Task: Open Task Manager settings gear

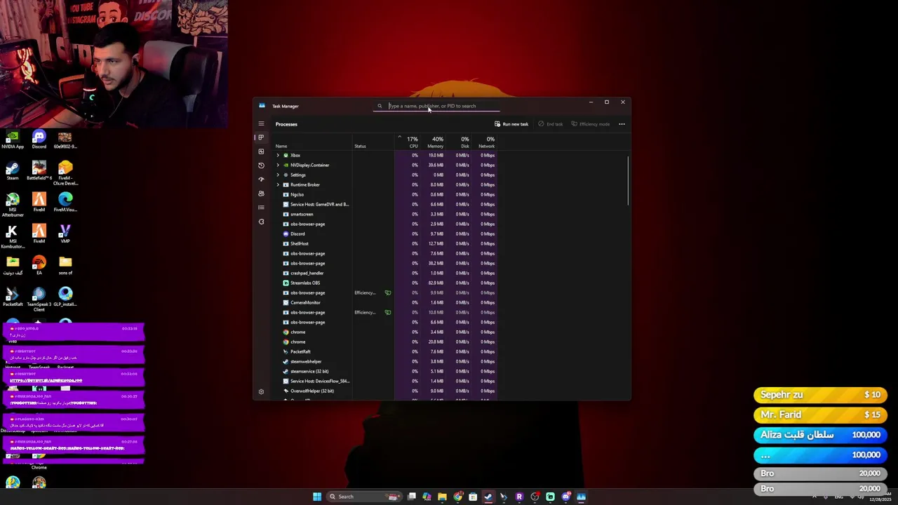Action: pyautogui.click(x=261, y=392)
